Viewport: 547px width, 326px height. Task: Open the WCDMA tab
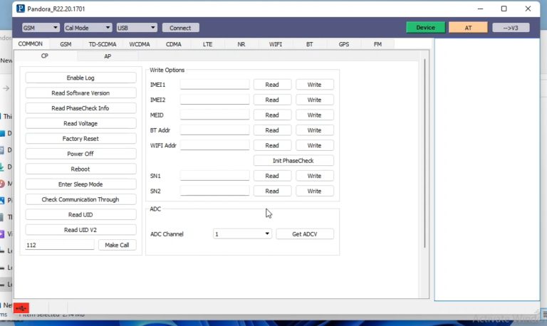point(139,44)
